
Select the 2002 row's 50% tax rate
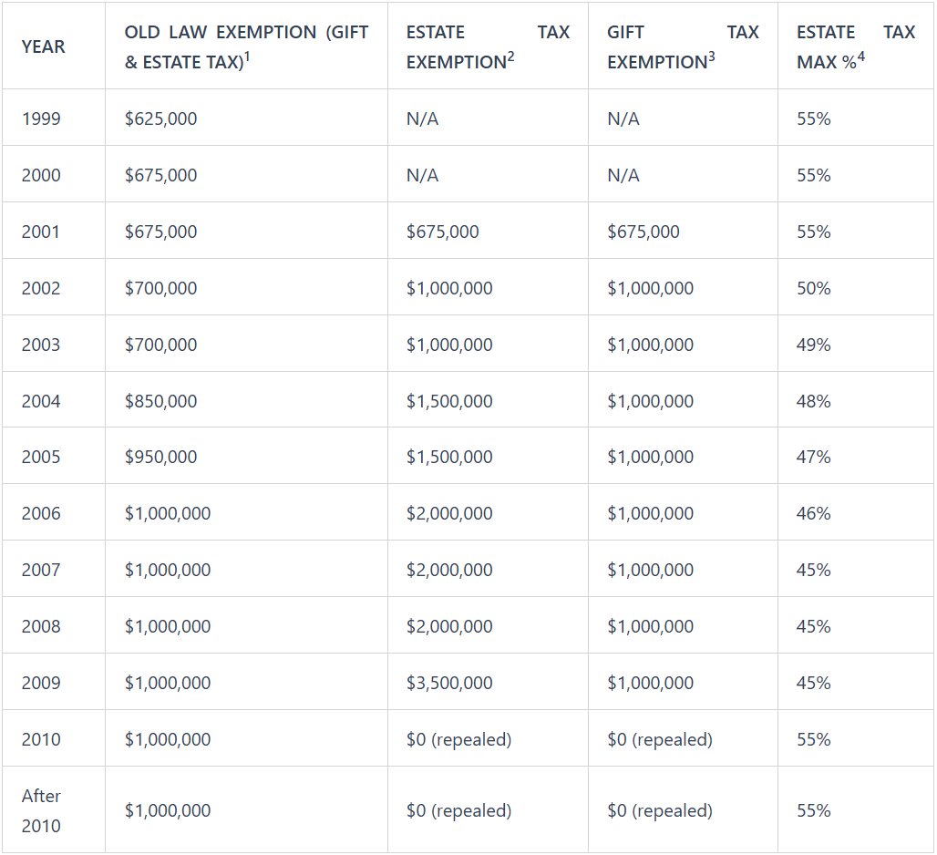click(x=813, y=288)
